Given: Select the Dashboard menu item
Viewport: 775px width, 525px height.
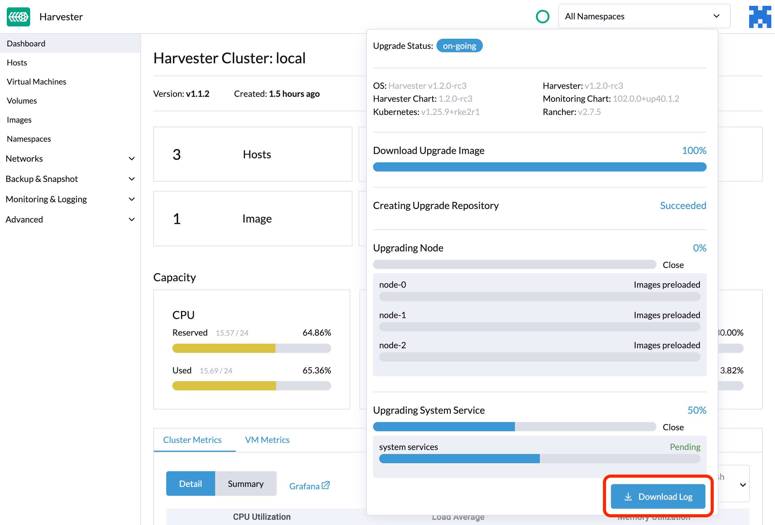Looking at the screenshot, I should click(x=26, y=43).
